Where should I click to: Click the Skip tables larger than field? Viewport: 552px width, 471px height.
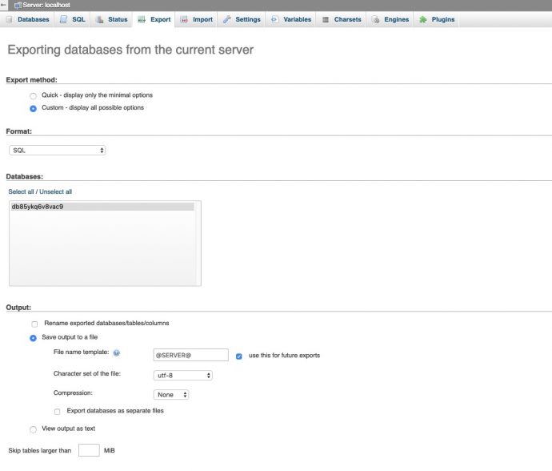tap(89, 450)
